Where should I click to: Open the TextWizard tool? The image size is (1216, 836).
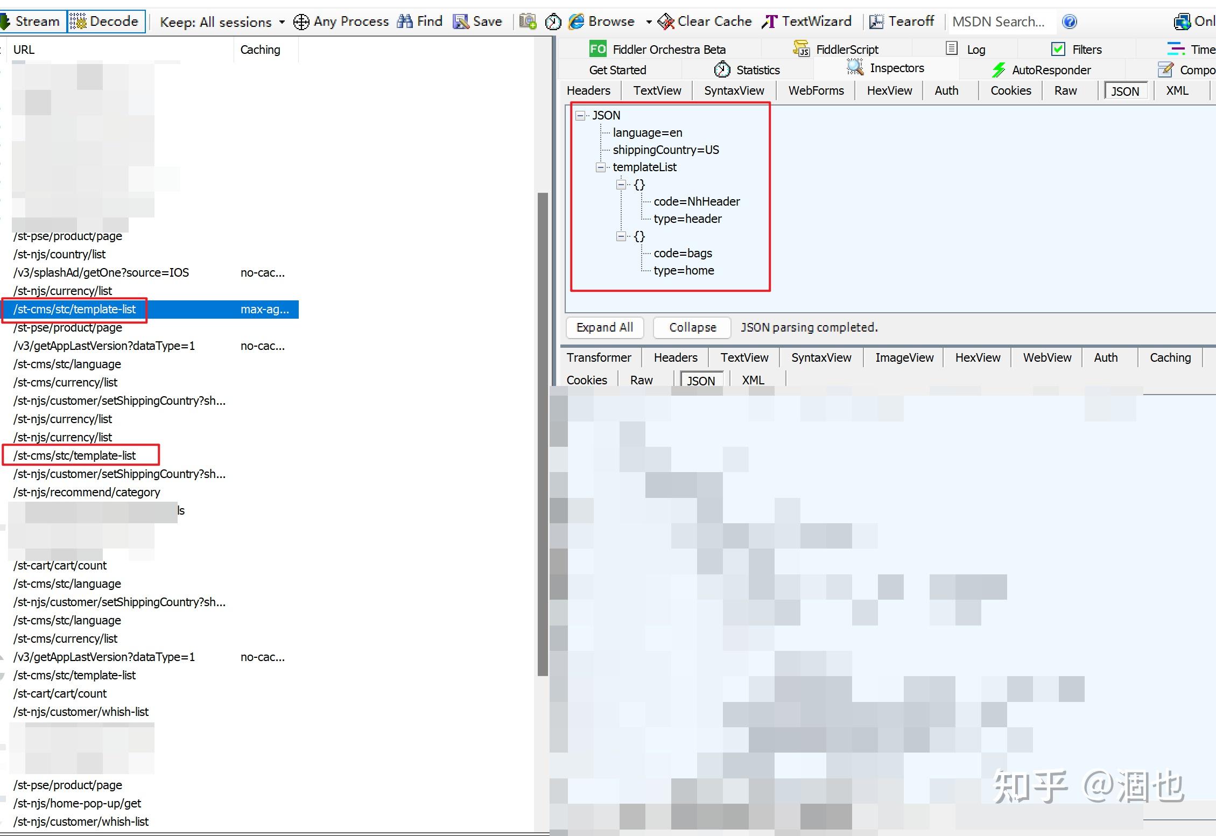(806, 22)
